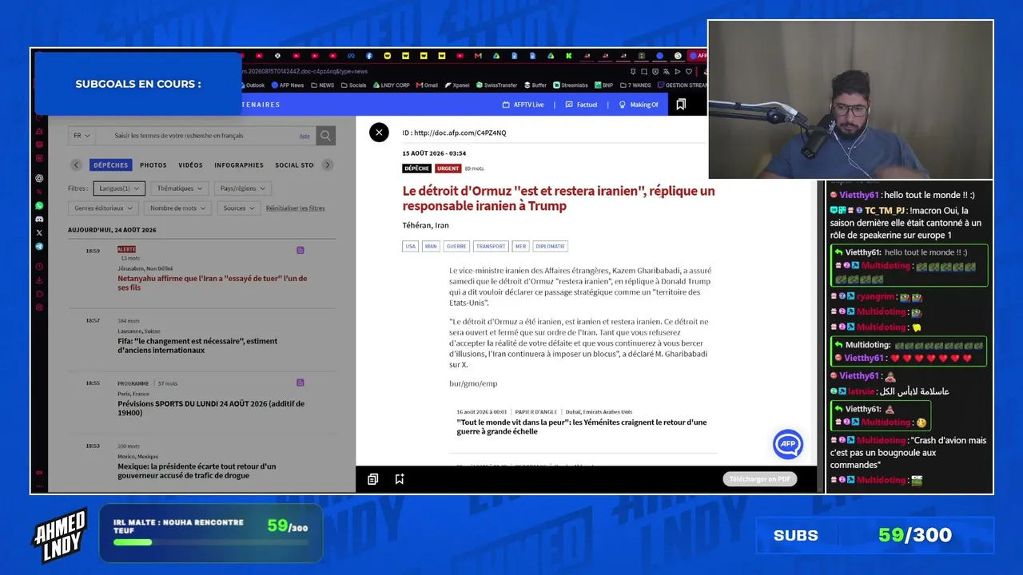Screen dimensions: 1023x575
Task: Select the IRAN topic tag
Action: [x=432, y=247]
